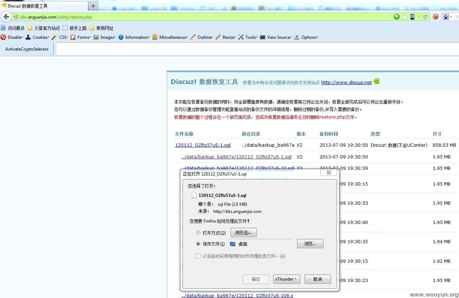The height and width of the screenshot is (298, 459).
Task: Select the 打开方式 radio option
Action: 198,233
